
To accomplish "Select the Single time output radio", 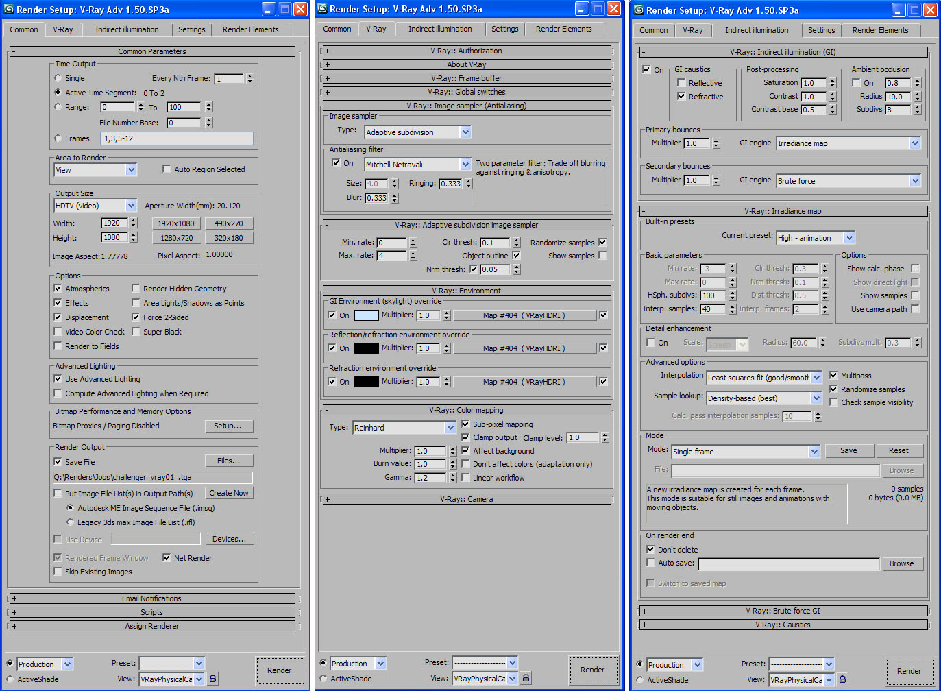I will pos(58,78).
